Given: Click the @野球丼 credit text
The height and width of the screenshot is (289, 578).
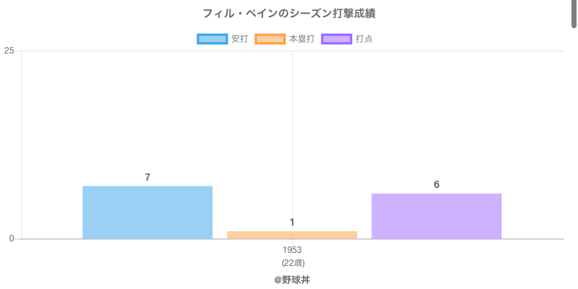Looking at the screenshot, I should click(x=292, y=279).
